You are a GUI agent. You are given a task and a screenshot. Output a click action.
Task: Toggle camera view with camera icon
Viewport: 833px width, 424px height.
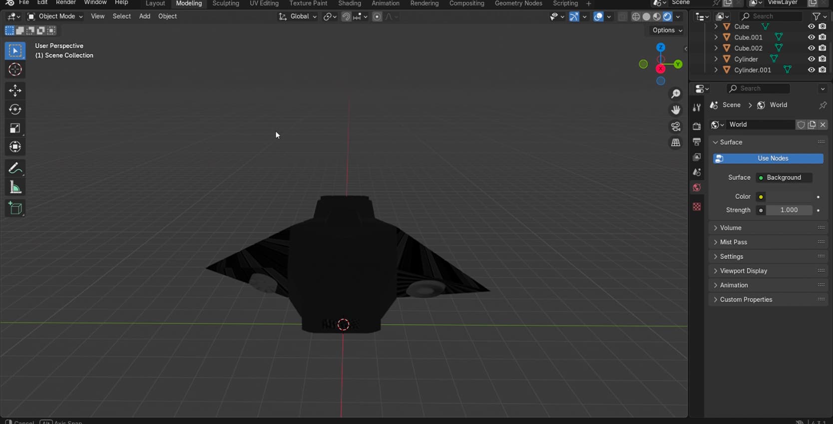tap(676, 127)
